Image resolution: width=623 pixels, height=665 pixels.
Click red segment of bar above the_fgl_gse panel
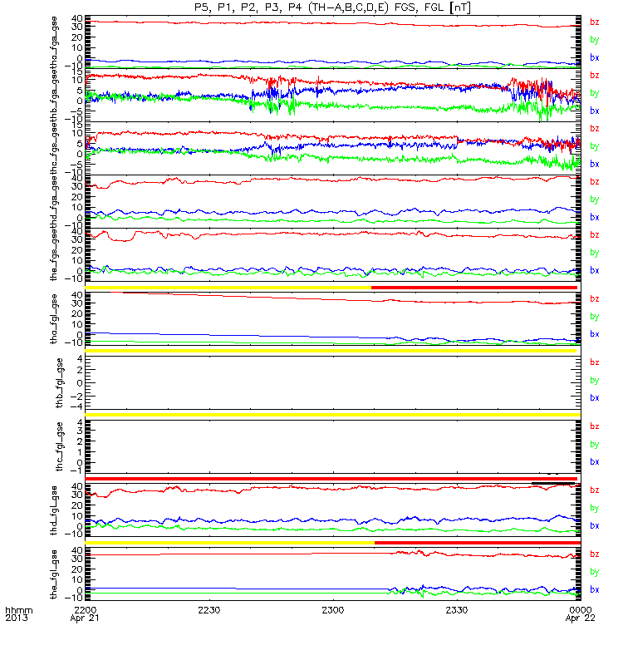coord(478,543)
